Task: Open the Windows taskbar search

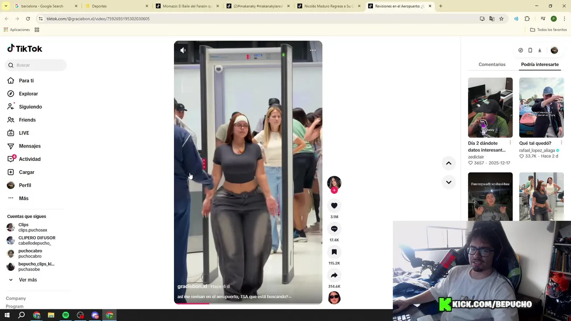Action: coord(21,315)
